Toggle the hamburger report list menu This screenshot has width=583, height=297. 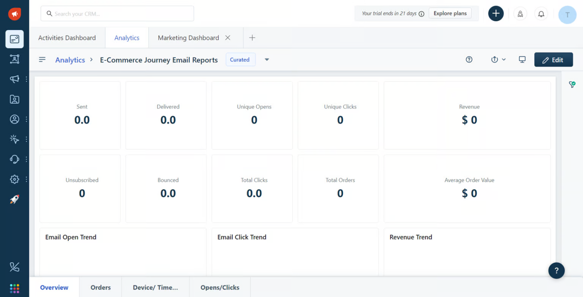tap(42, 59)
